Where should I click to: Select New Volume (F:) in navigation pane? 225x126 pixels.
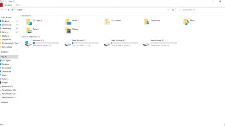tap(9, 97)
